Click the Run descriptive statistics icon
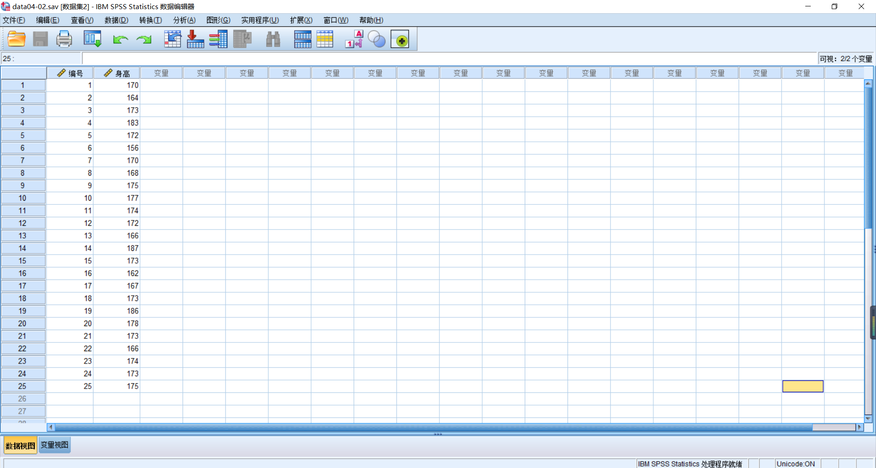 pos(242,39)
